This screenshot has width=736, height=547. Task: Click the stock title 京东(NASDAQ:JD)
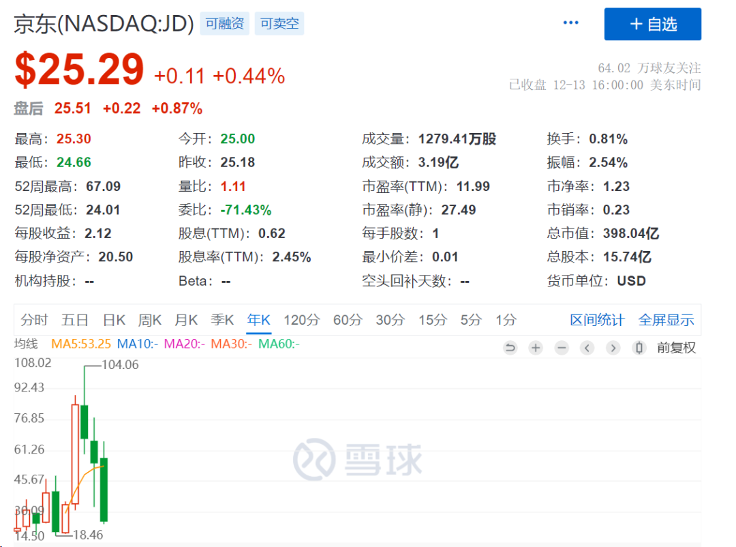click(104, 23)
